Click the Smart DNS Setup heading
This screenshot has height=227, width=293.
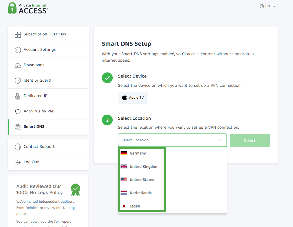pyautogui.click(x=126, y=44)
